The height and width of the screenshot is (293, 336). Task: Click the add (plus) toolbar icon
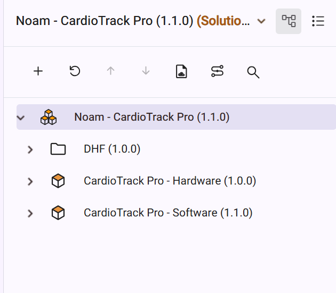tap(38, 71)
